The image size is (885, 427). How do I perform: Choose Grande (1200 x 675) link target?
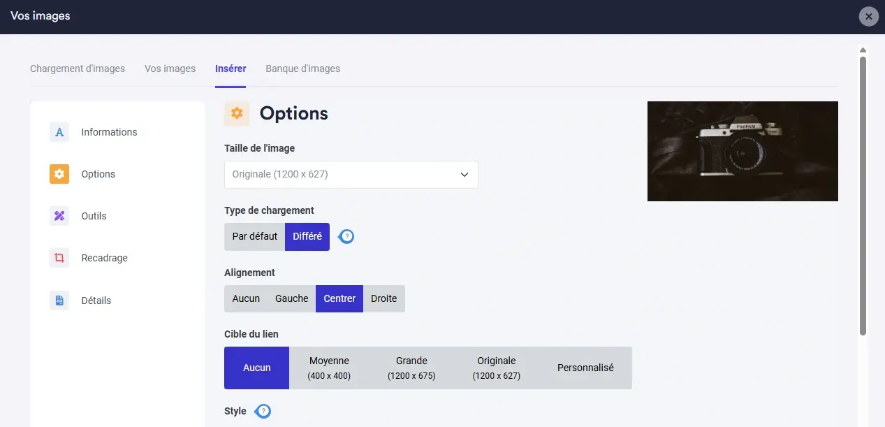click(x=411, y=368)
